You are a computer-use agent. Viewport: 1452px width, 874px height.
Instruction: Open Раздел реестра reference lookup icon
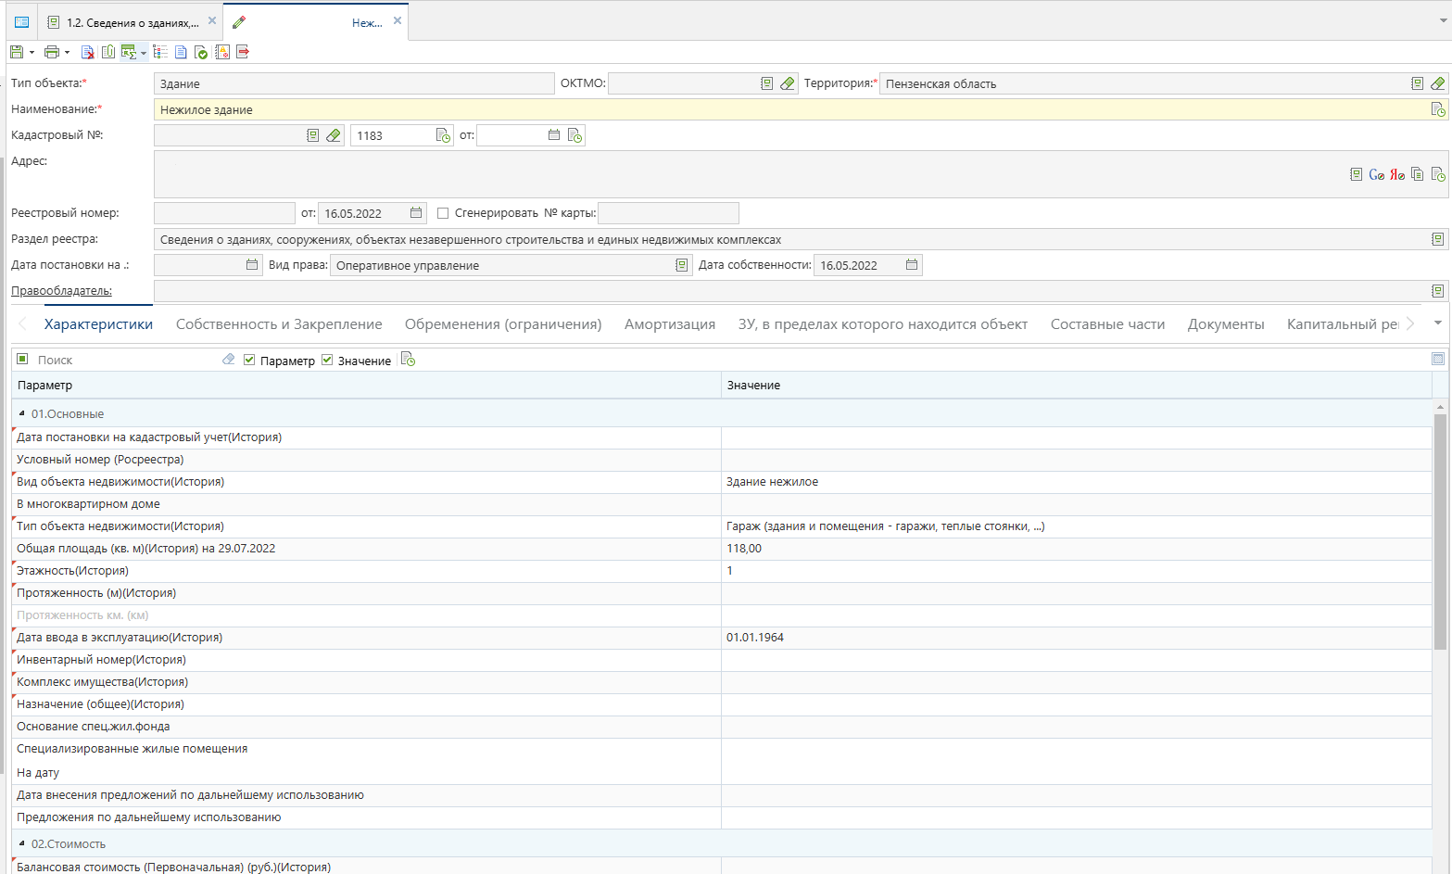click(x=1438, y=239)
